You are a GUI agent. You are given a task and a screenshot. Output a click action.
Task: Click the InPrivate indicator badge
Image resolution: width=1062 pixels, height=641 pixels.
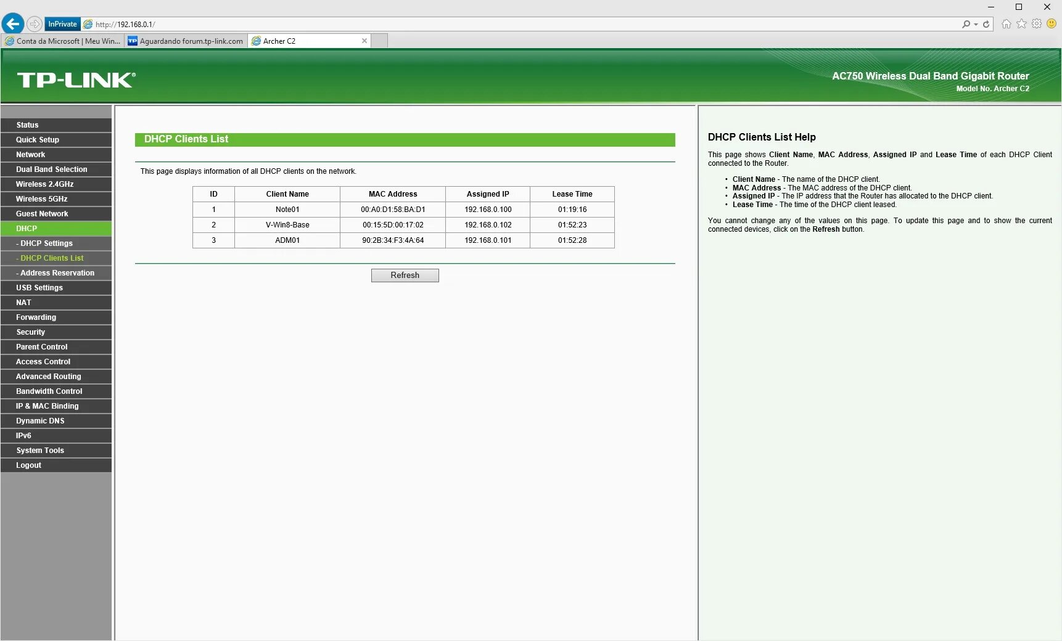(62, 24)
